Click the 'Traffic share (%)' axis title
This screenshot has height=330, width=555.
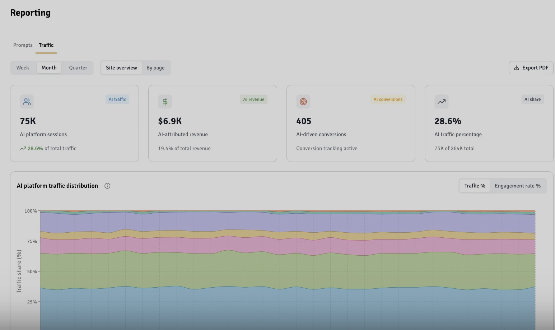[19, 271]
